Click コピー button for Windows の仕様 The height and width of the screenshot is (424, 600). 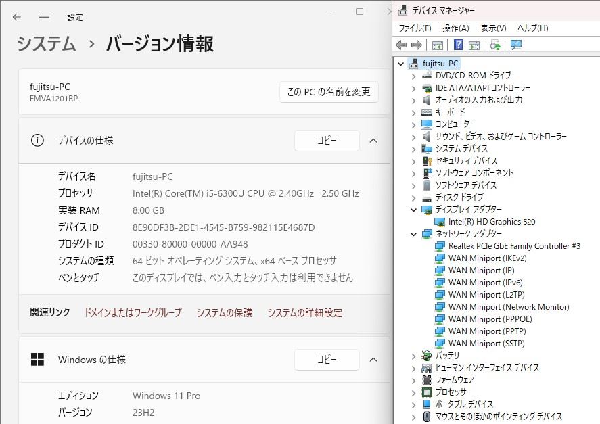pyautogui.click(x=327, y=360)
